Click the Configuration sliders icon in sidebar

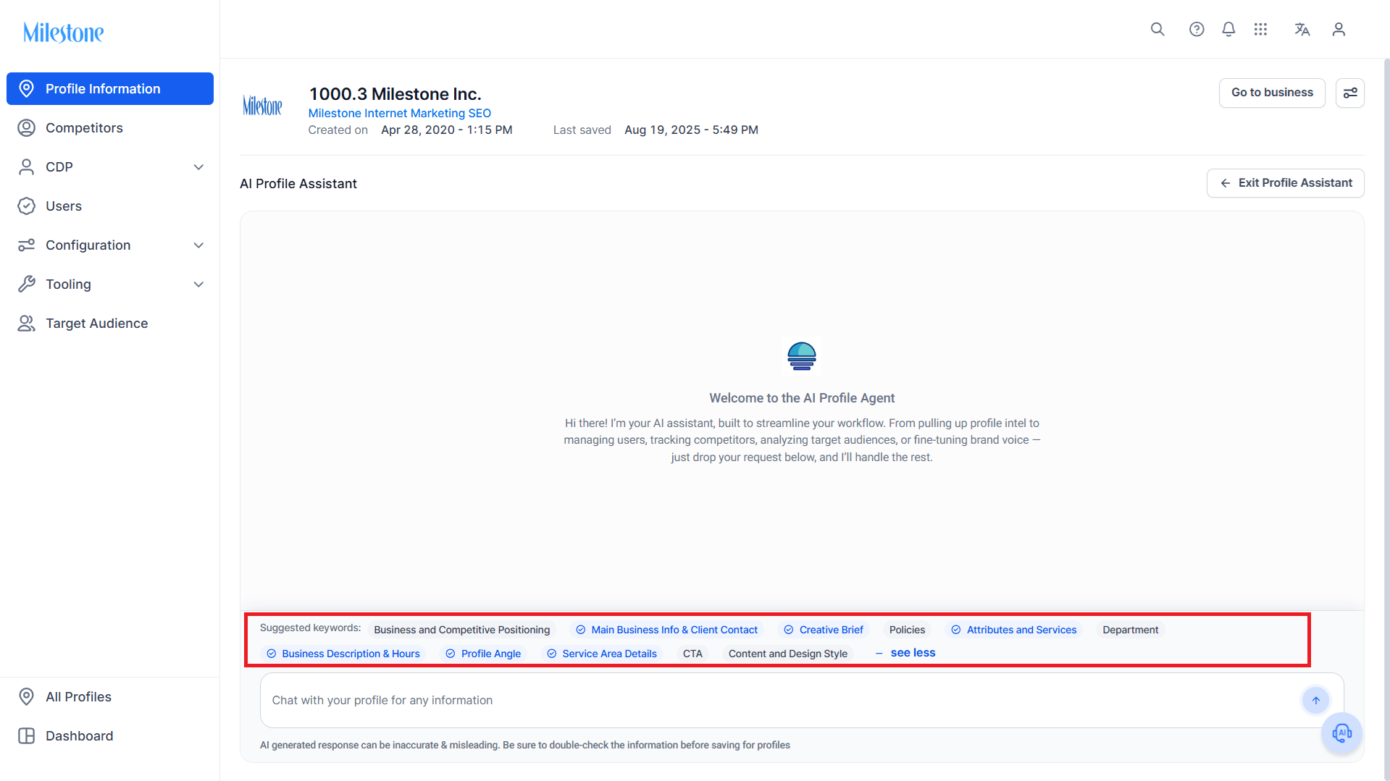coord(26,245)
